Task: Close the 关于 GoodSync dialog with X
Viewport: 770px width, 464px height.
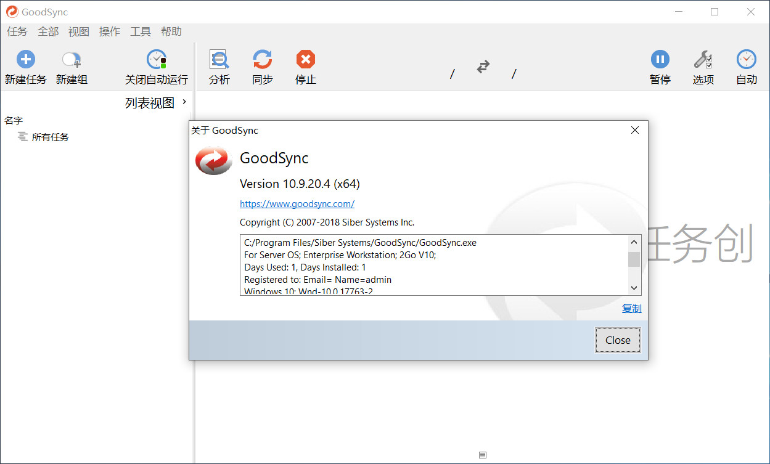Action: (635, 130)
